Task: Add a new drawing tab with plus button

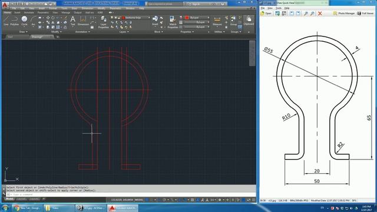Action: point(58,37)
